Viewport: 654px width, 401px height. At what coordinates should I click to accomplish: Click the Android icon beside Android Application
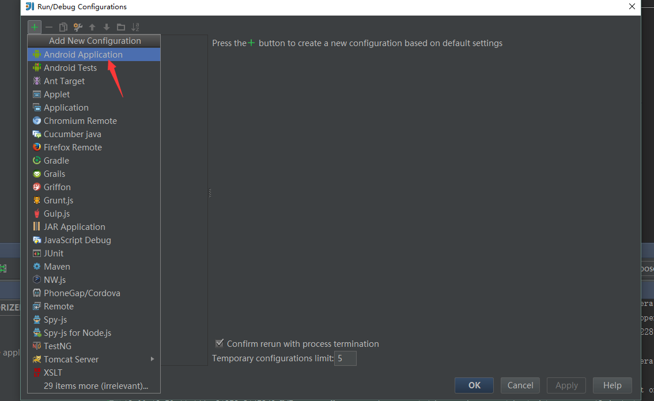click(37, 54)
